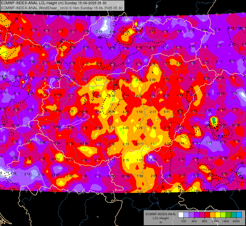Screen dimensions: 246x226
Task: Click the wind shear value 0.399
Action: (x=126, y=176)
